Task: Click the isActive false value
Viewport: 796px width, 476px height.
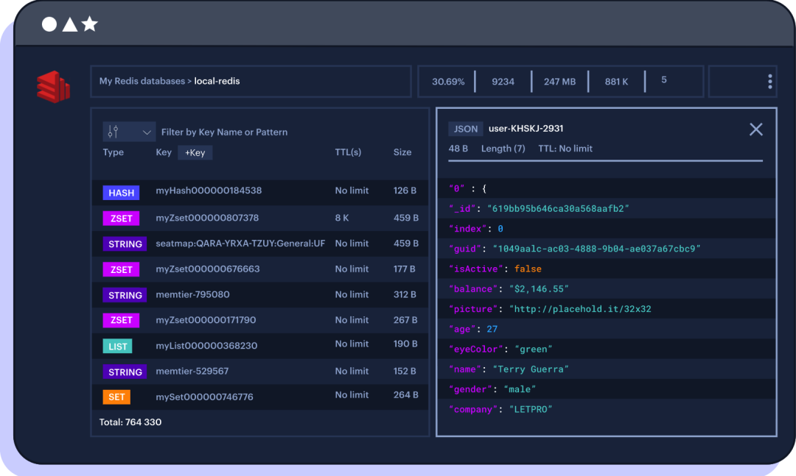Action: 528,269
